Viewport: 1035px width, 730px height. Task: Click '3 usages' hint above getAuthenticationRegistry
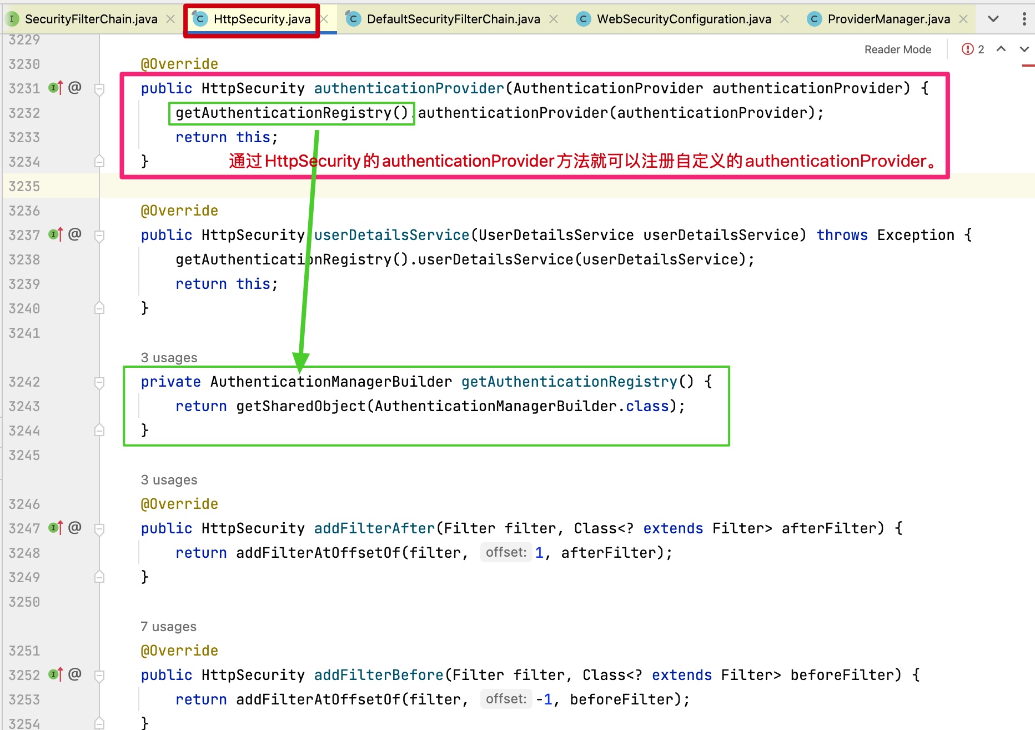pos(169,357)
